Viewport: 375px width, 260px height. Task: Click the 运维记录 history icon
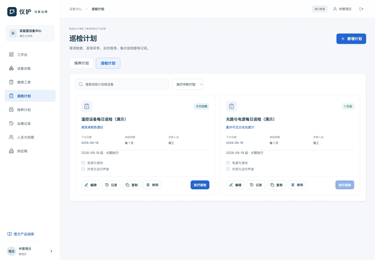point(11,123)
